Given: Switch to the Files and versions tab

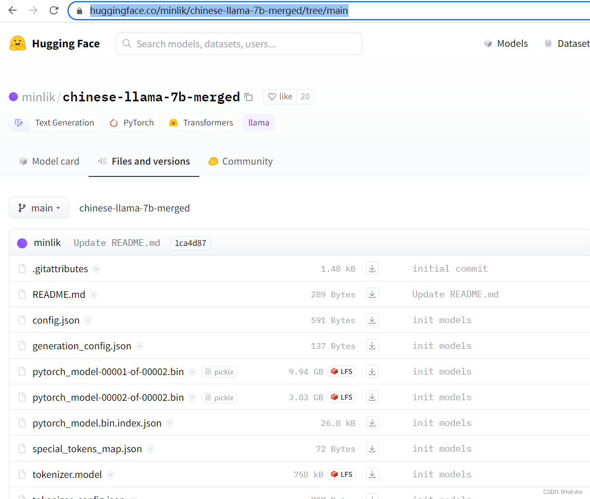Looking at the screenshot, I should click(x=144, y=162).
